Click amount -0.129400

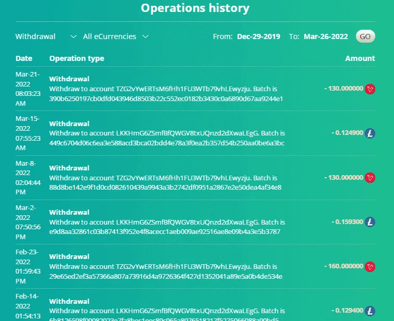[347, 311]
